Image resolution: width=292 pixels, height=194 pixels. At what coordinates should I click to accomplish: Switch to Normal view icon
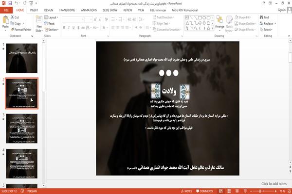(221, 191)
